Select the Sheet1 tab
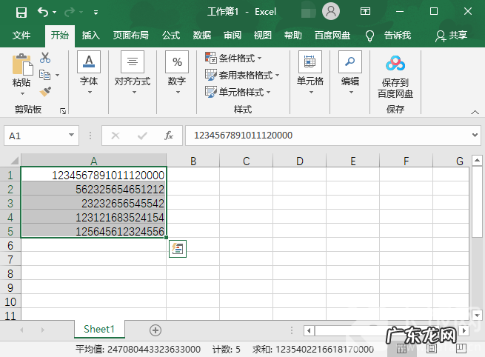 pos(99,329)
